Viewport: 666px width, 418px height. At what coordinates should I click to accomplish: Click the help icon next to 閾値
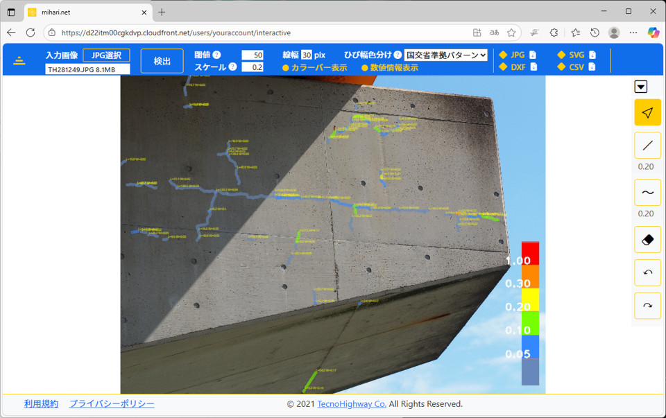click(x=217, y=55)
